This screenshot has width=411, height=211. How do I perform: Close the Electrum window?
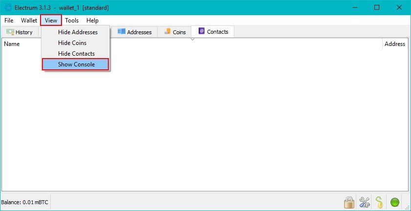(399, 8)
